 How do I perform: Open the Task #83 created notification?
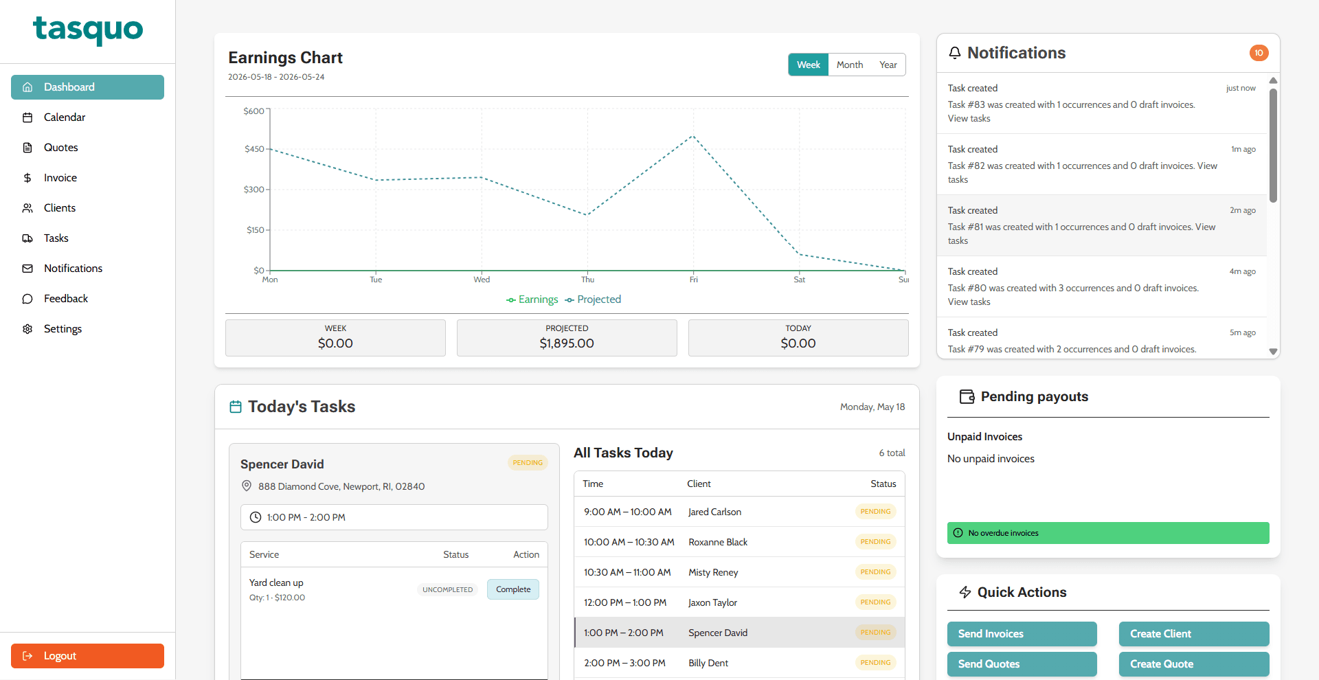click(x=1102, y=103)
